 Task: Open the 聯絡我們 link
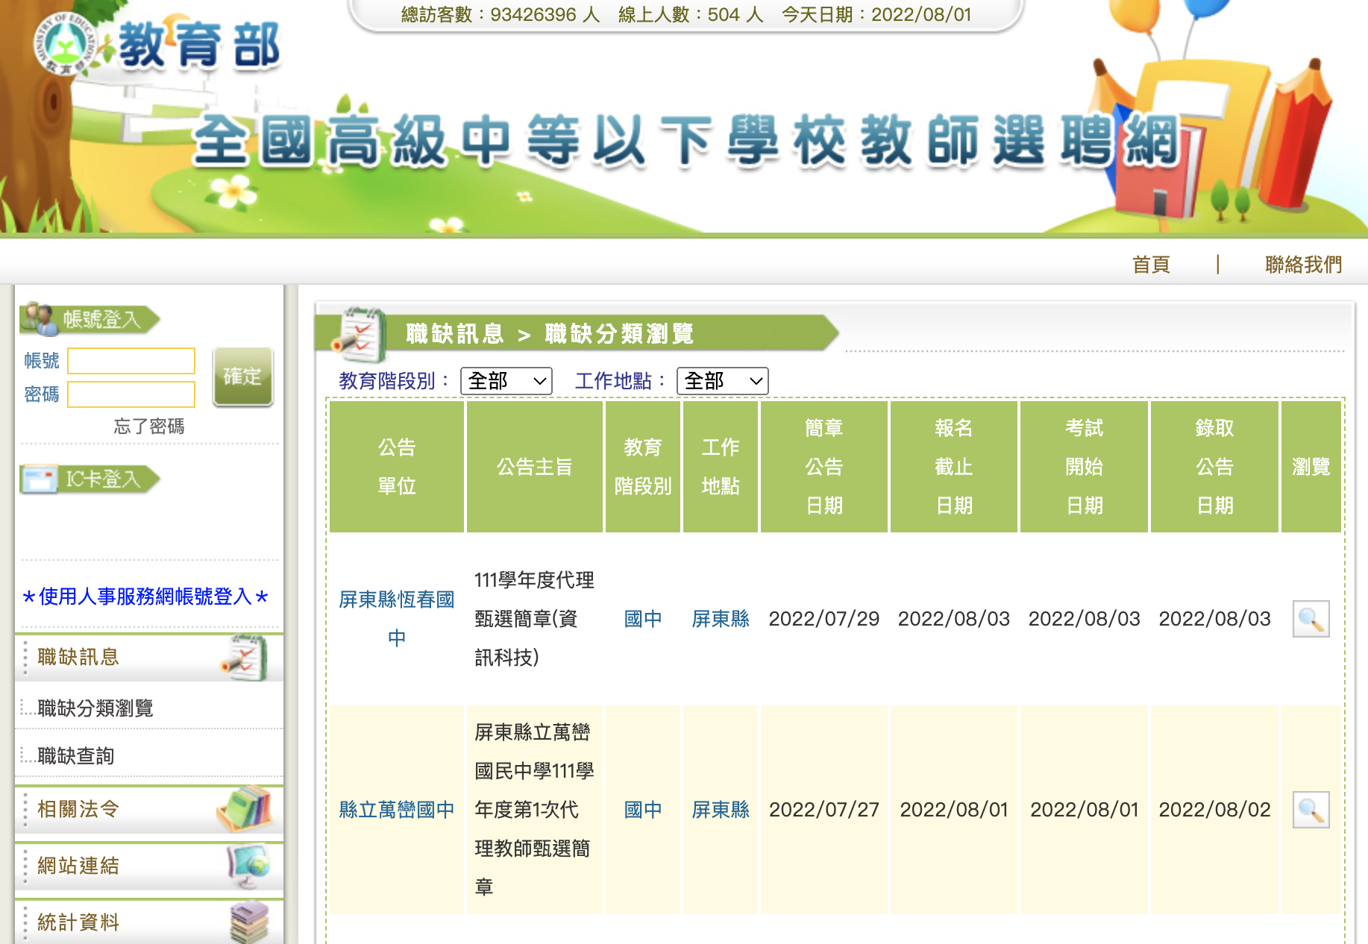[1303, 264]
